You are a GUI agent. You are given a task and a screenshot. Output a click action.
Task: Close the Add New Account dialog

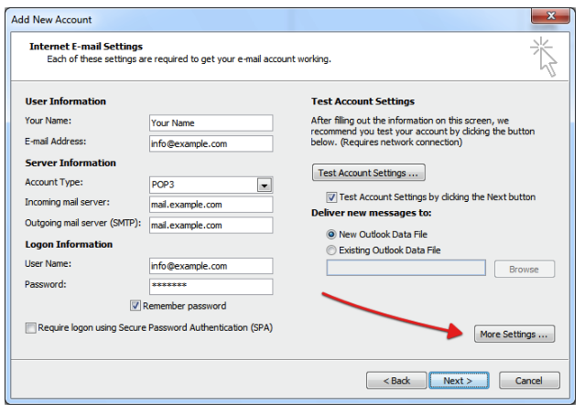pyautogui.click(x=551, y=16)
